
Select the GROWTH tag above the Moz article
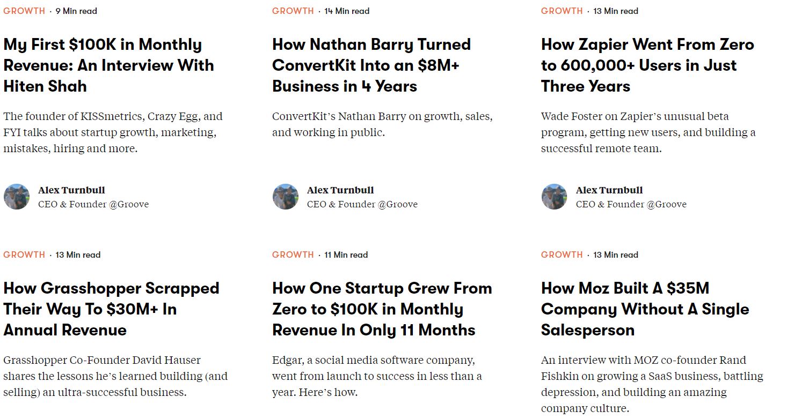coord(562,255)
